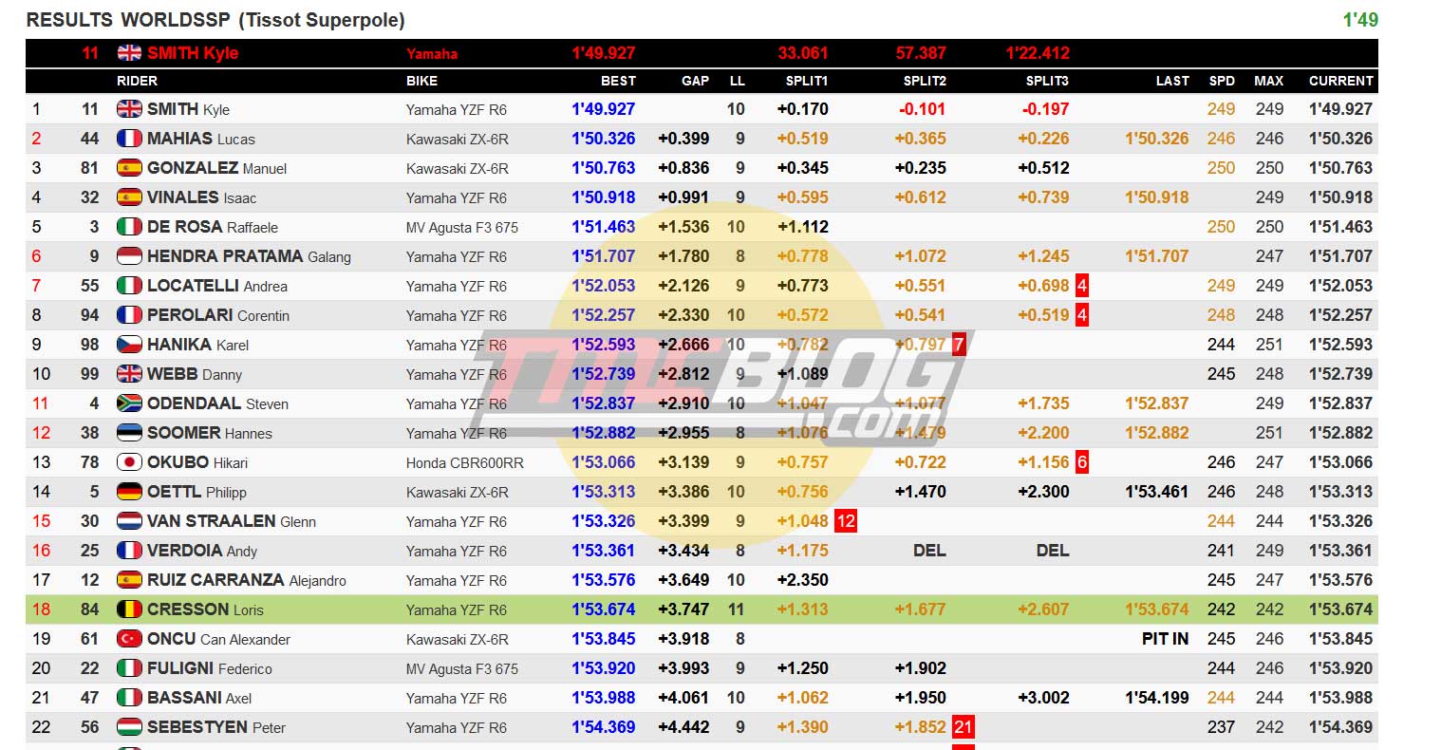Click split value -0.197 in SMITH's row
Screen dimensions: 1441x750
[x=1045, y=109]
